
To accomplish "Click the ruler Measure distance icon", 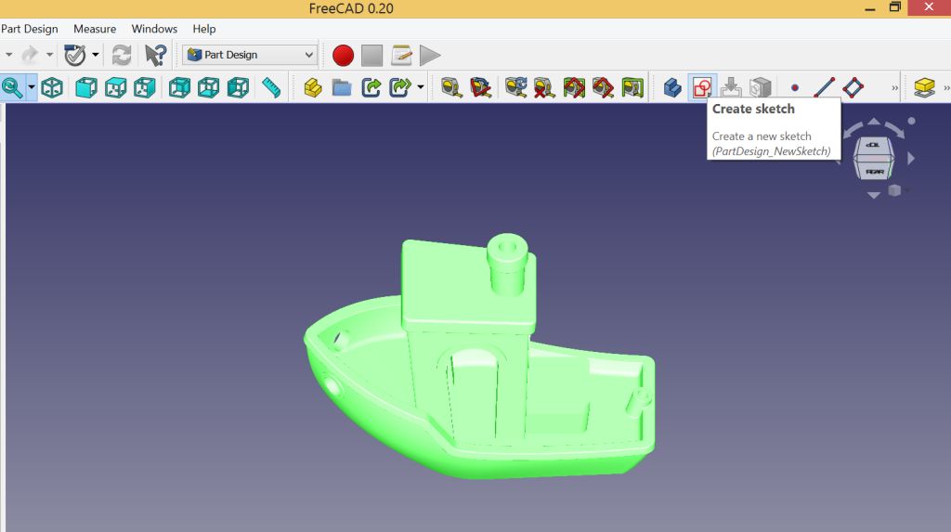I will (x=270, y=88).
